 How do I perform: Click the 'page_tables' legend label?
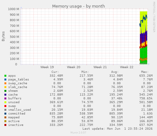point(19,80)
